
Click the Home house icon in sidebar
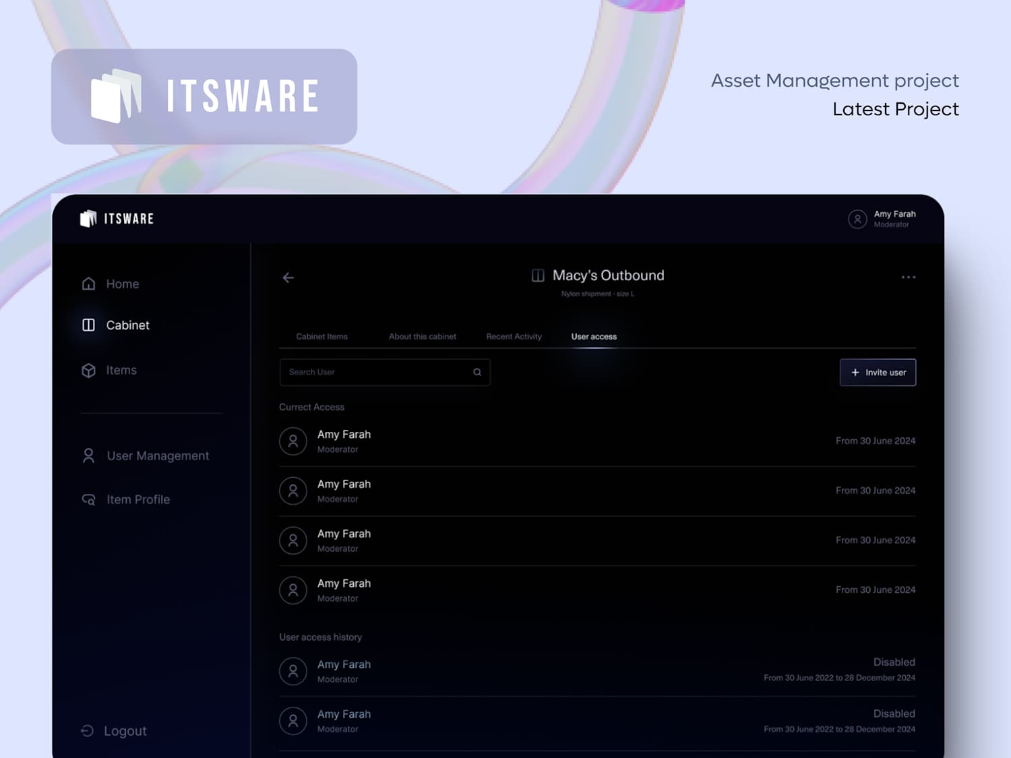click(88, 284)
